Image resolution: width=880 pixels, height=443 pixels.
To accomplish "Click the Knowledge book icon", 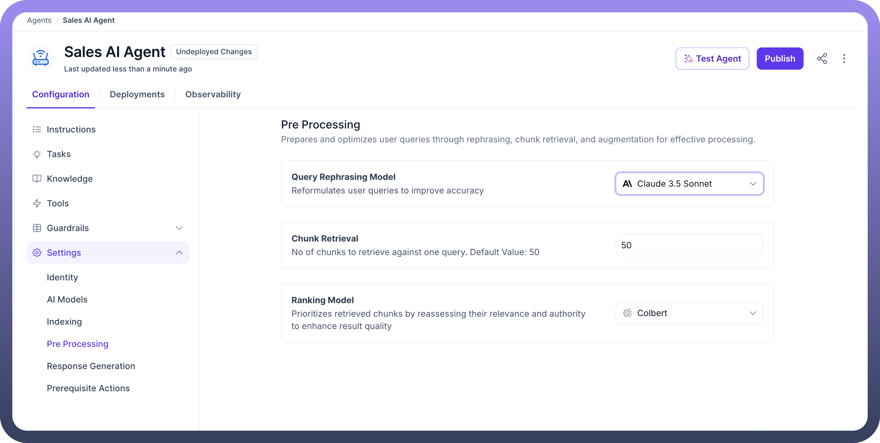I will (x=37, y=179).
